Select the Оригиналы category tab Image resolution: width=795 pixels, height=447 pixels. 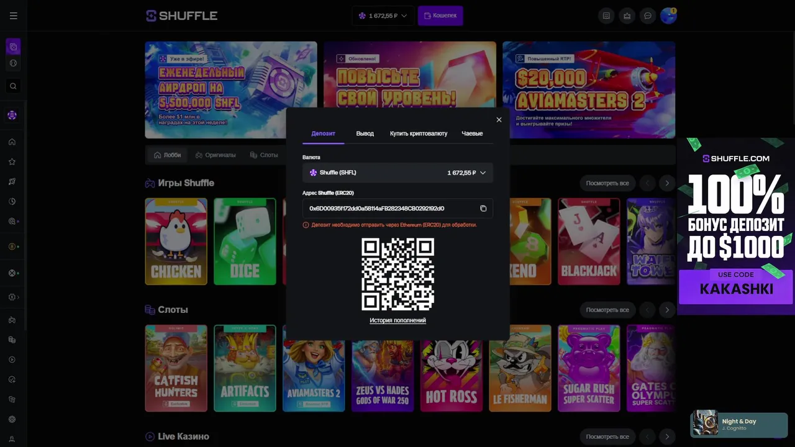[x=216, y=155]
